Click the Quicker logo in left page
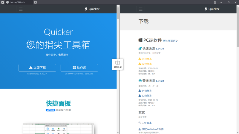 [92, 9]
